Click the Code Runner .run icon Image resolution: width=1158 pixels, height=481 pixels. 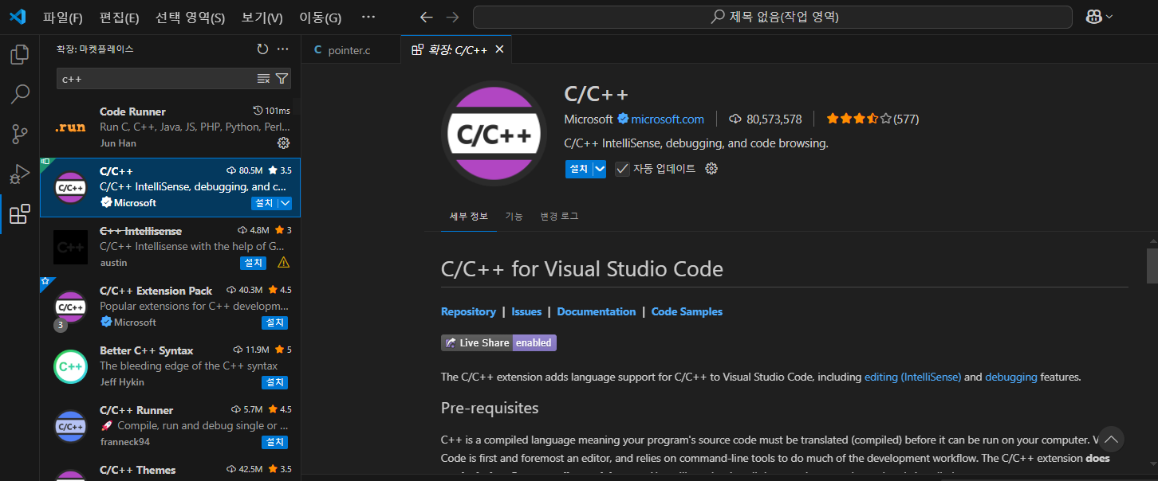[x=70, y=127]
